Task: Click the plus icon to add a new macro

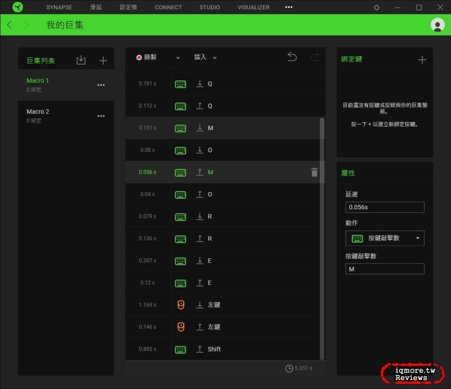Action: click(x=103, y=60)
